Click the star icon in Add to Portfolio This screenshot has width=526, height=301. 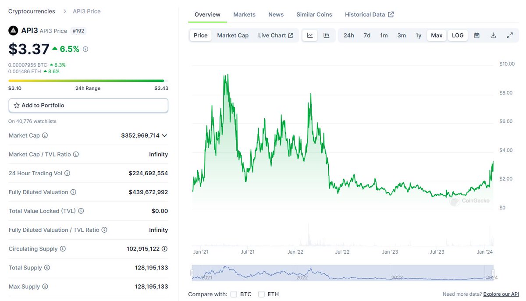(17, 106)
